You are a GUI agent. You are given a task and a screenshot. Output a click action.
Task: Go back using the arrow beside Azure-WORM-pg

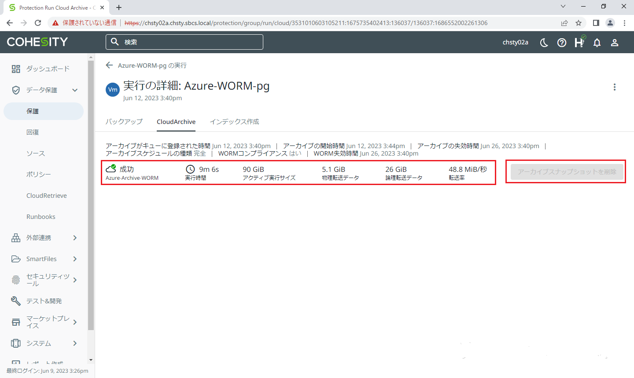pyautogui.click(x=109, y=65)
